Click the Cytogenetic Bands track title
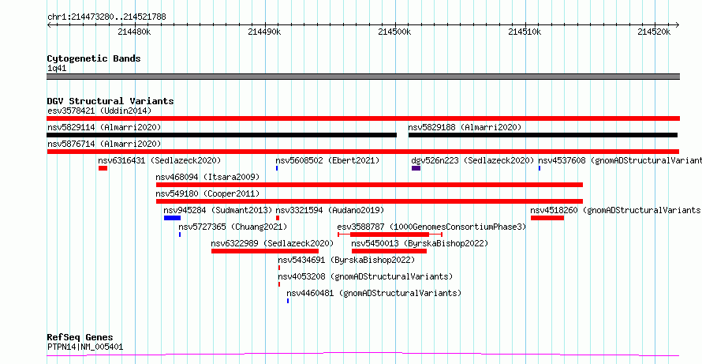Viewport: 702px width, 364px height. 94,58
